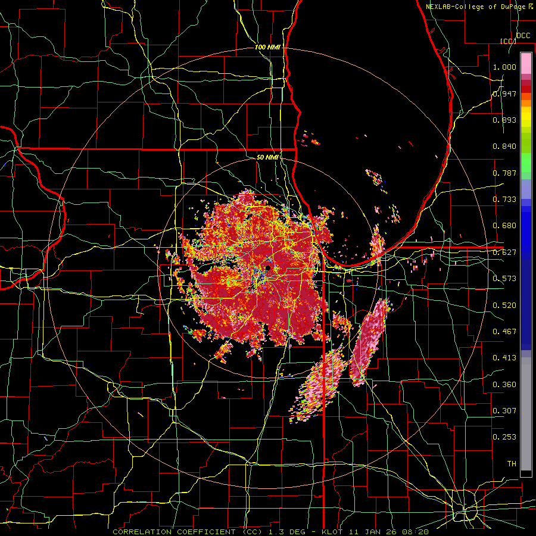536x536 pixels.
Task: Select the 0.253 scale value
Action: coord(504,437)
